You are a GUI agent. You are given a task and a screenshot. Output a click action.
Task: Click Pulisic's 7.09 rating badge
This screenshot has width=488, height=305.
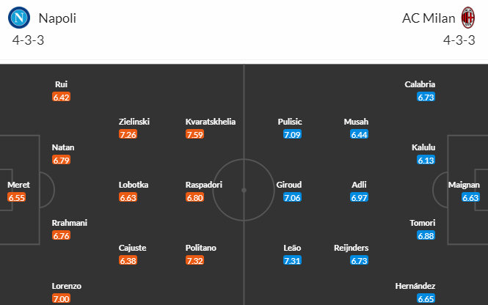293,134
